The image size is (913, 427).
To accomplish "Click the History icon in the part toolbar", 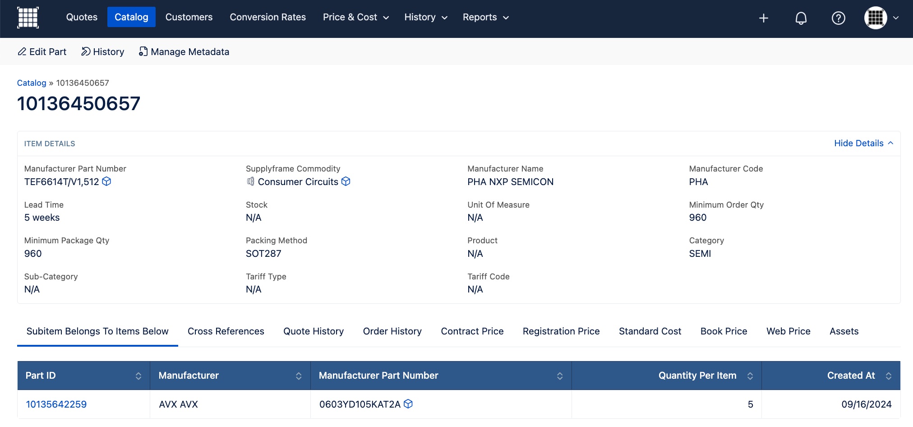I will pyautogui.click(x=86, y=51).
